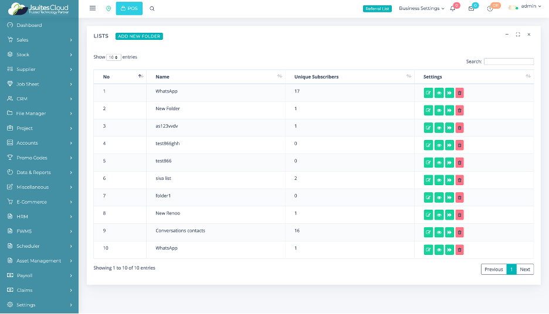Click the eye view icon for folder1 row
The width and height of the screenshot is (549, 314).
[x=439, y=197]
